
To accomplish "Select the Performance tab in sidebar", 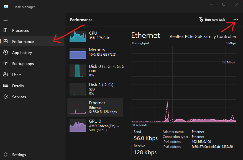I will pyautogui.click(x=23, y=42).
